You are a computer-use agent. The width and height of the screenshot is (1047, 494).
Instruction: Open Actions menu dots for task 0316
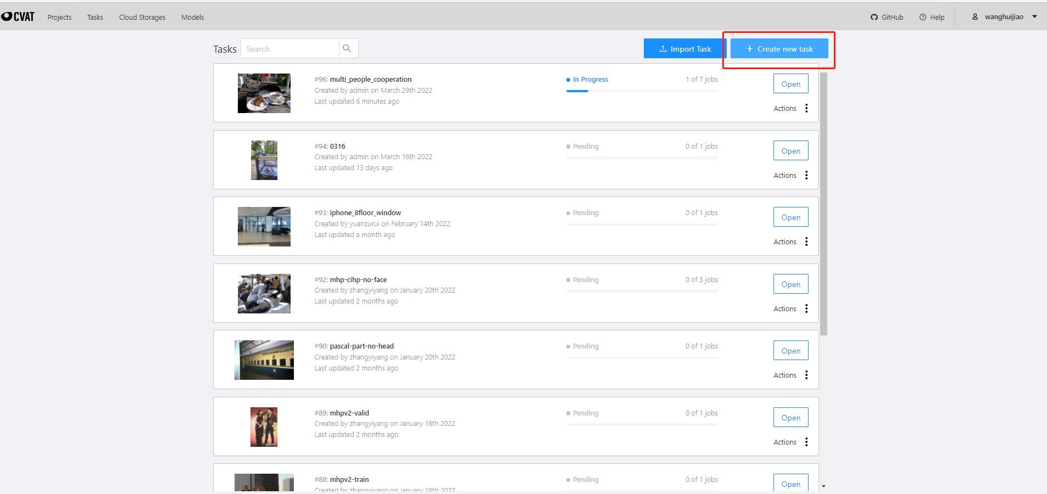coord(806,175)
